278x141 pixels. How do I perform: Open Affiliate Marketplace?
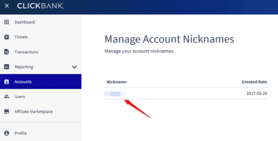pyautogui.click(x=33, y=112)
